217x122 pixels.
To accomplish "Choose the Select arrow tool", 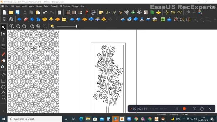I will tap(3, 27).
